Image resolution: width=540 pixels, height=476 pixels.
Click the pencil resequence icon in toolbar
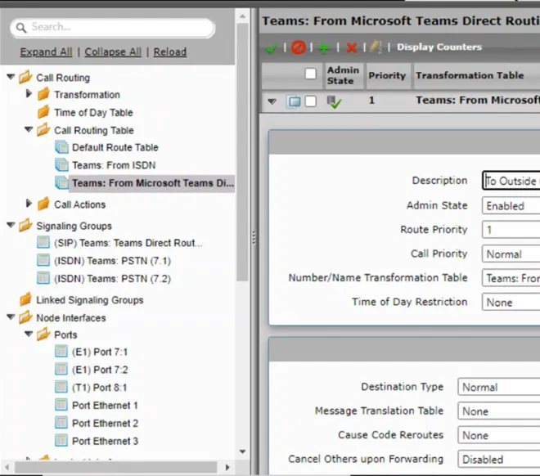pos(376,47)
